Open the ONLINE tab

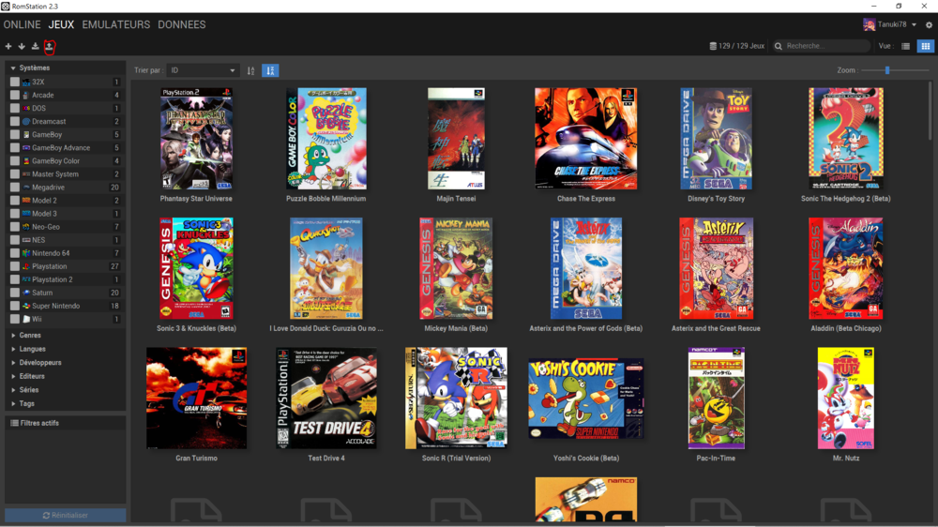(x=23, y=24)
